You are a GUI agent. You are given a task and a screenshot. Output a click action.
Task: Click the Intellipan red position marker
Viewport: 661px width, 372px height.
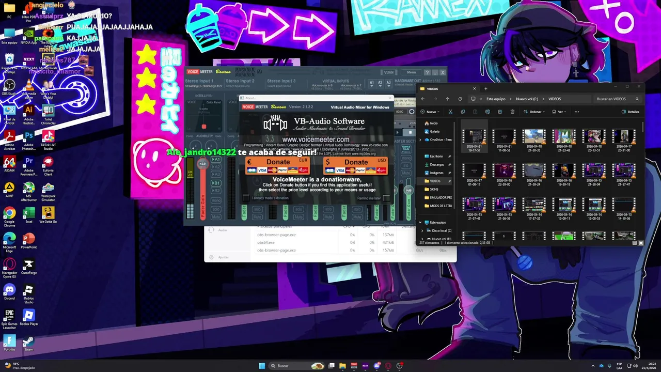click(204, 127)
